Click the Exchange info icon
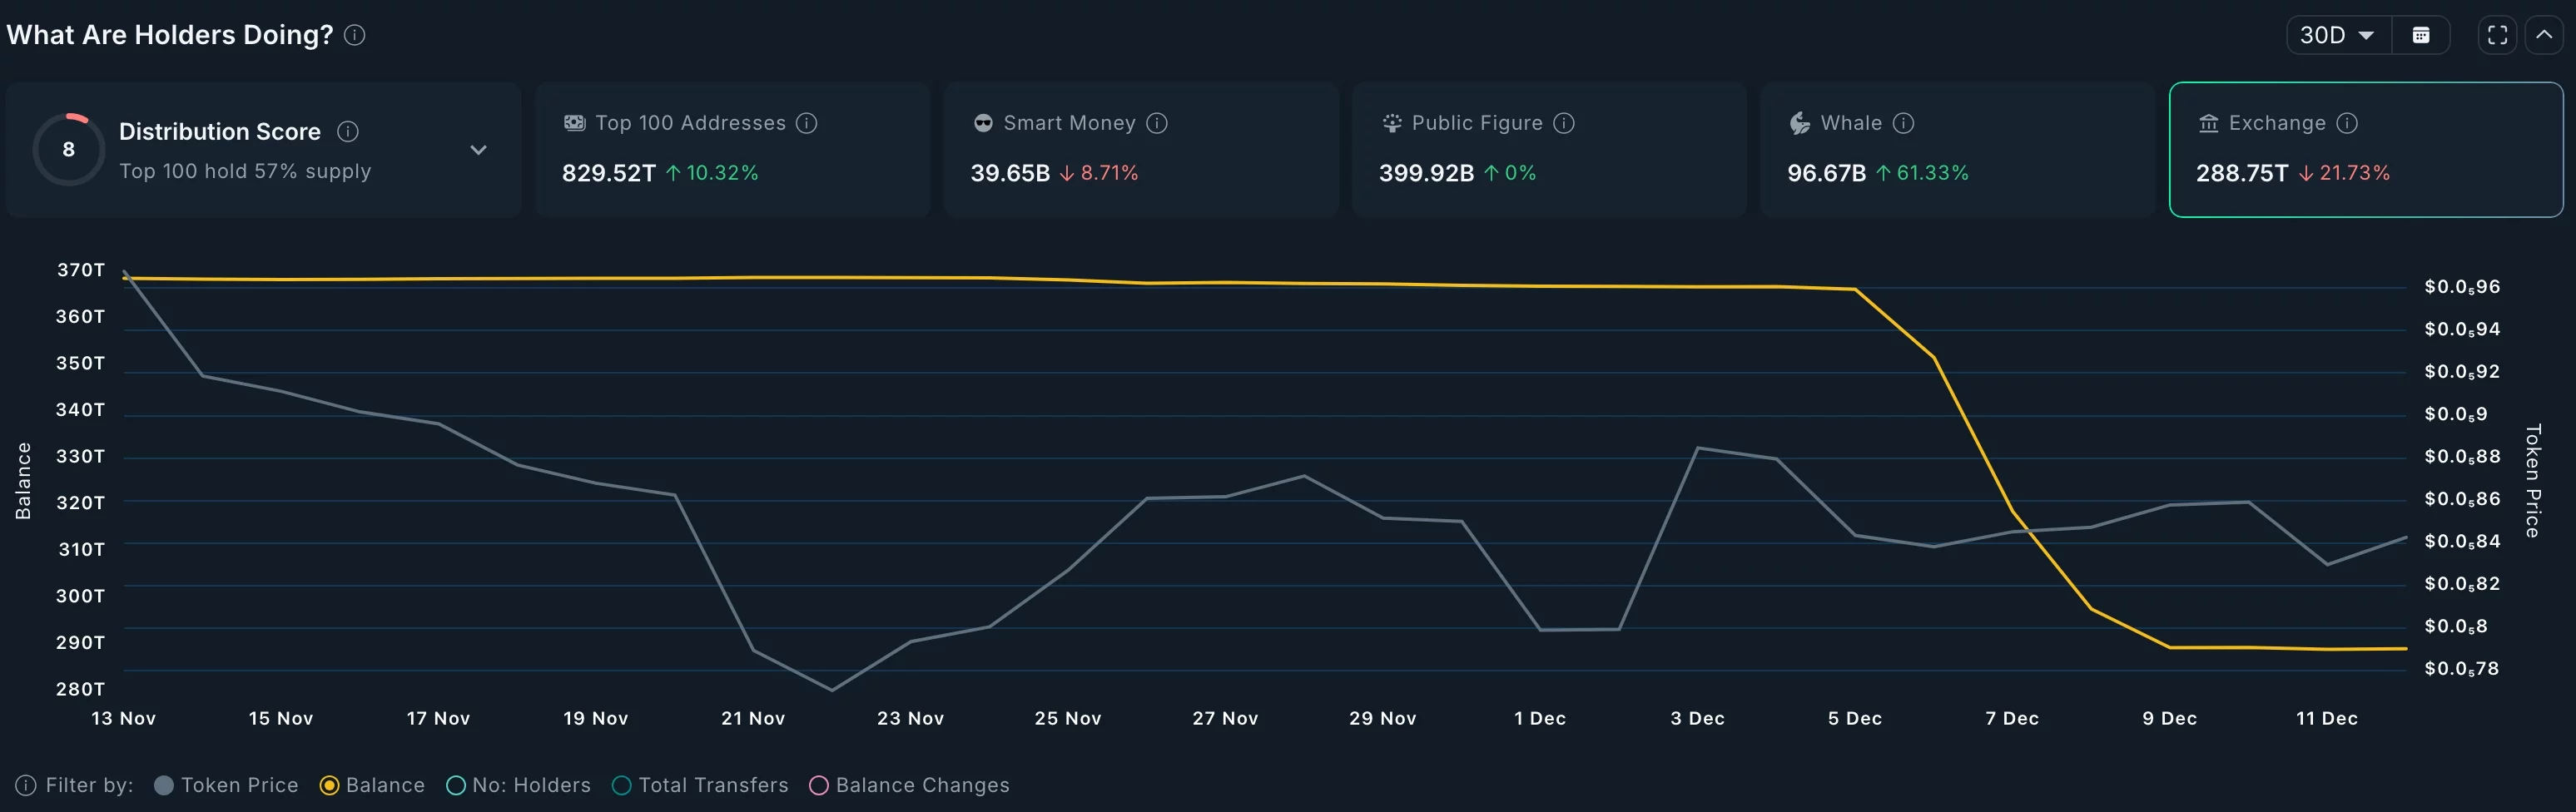The width and height of the screenshot is (2576, 812). coord(2347,123)
